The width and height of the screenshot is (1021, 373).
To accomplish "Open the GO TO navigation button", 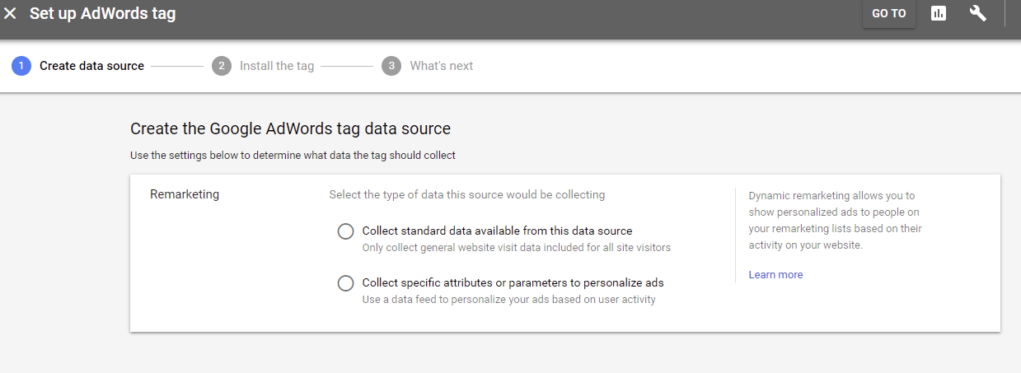I will pyautogui.click(x=889, y=14).
